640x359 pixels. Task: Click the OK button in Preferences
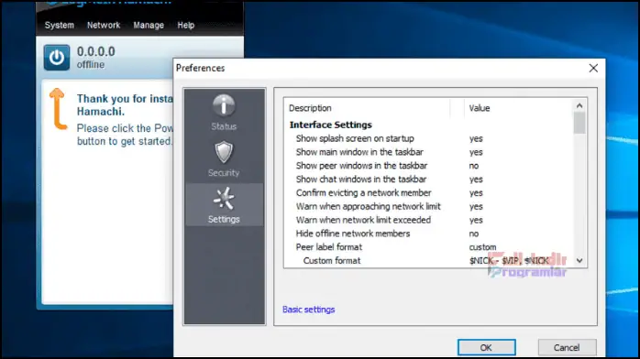pos(486,348)
